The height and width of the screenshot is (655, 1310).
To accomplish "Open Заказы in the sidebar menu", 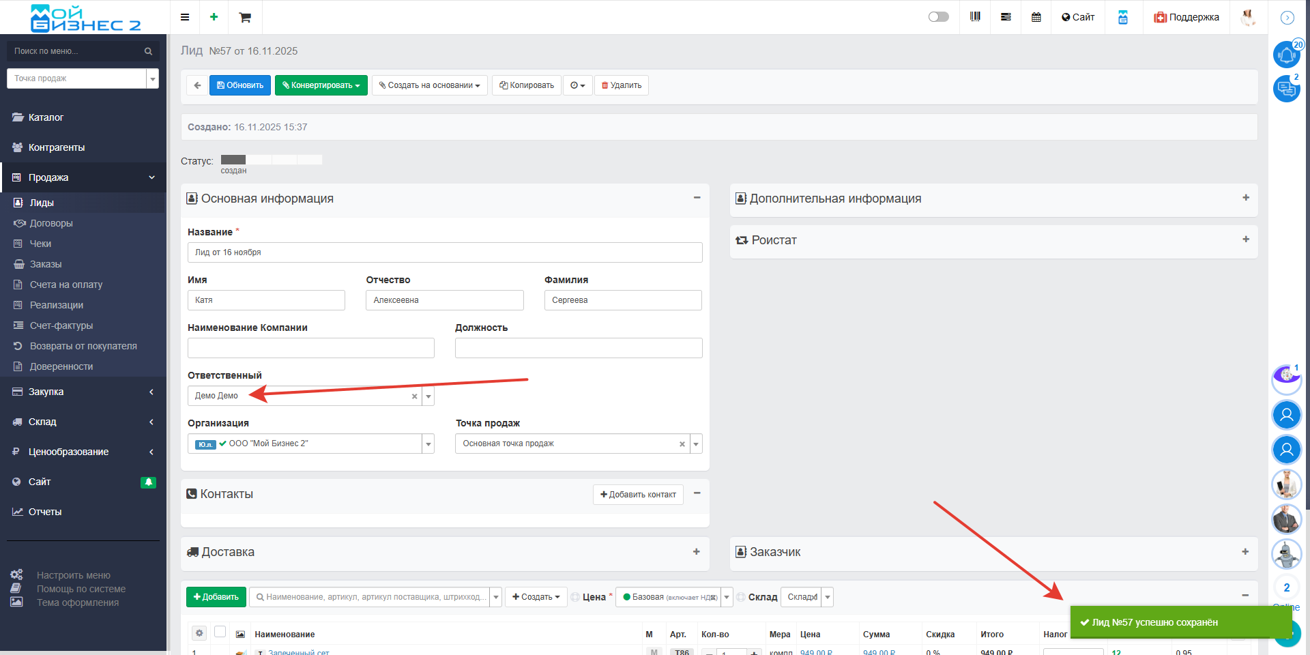I will [x=46, y=264].
